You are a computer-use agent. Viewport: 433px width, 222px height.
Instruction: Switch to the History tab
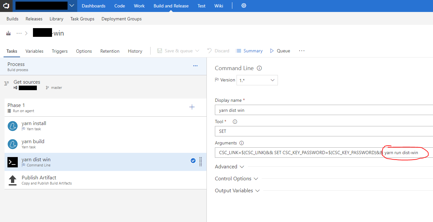click(135, 51)
